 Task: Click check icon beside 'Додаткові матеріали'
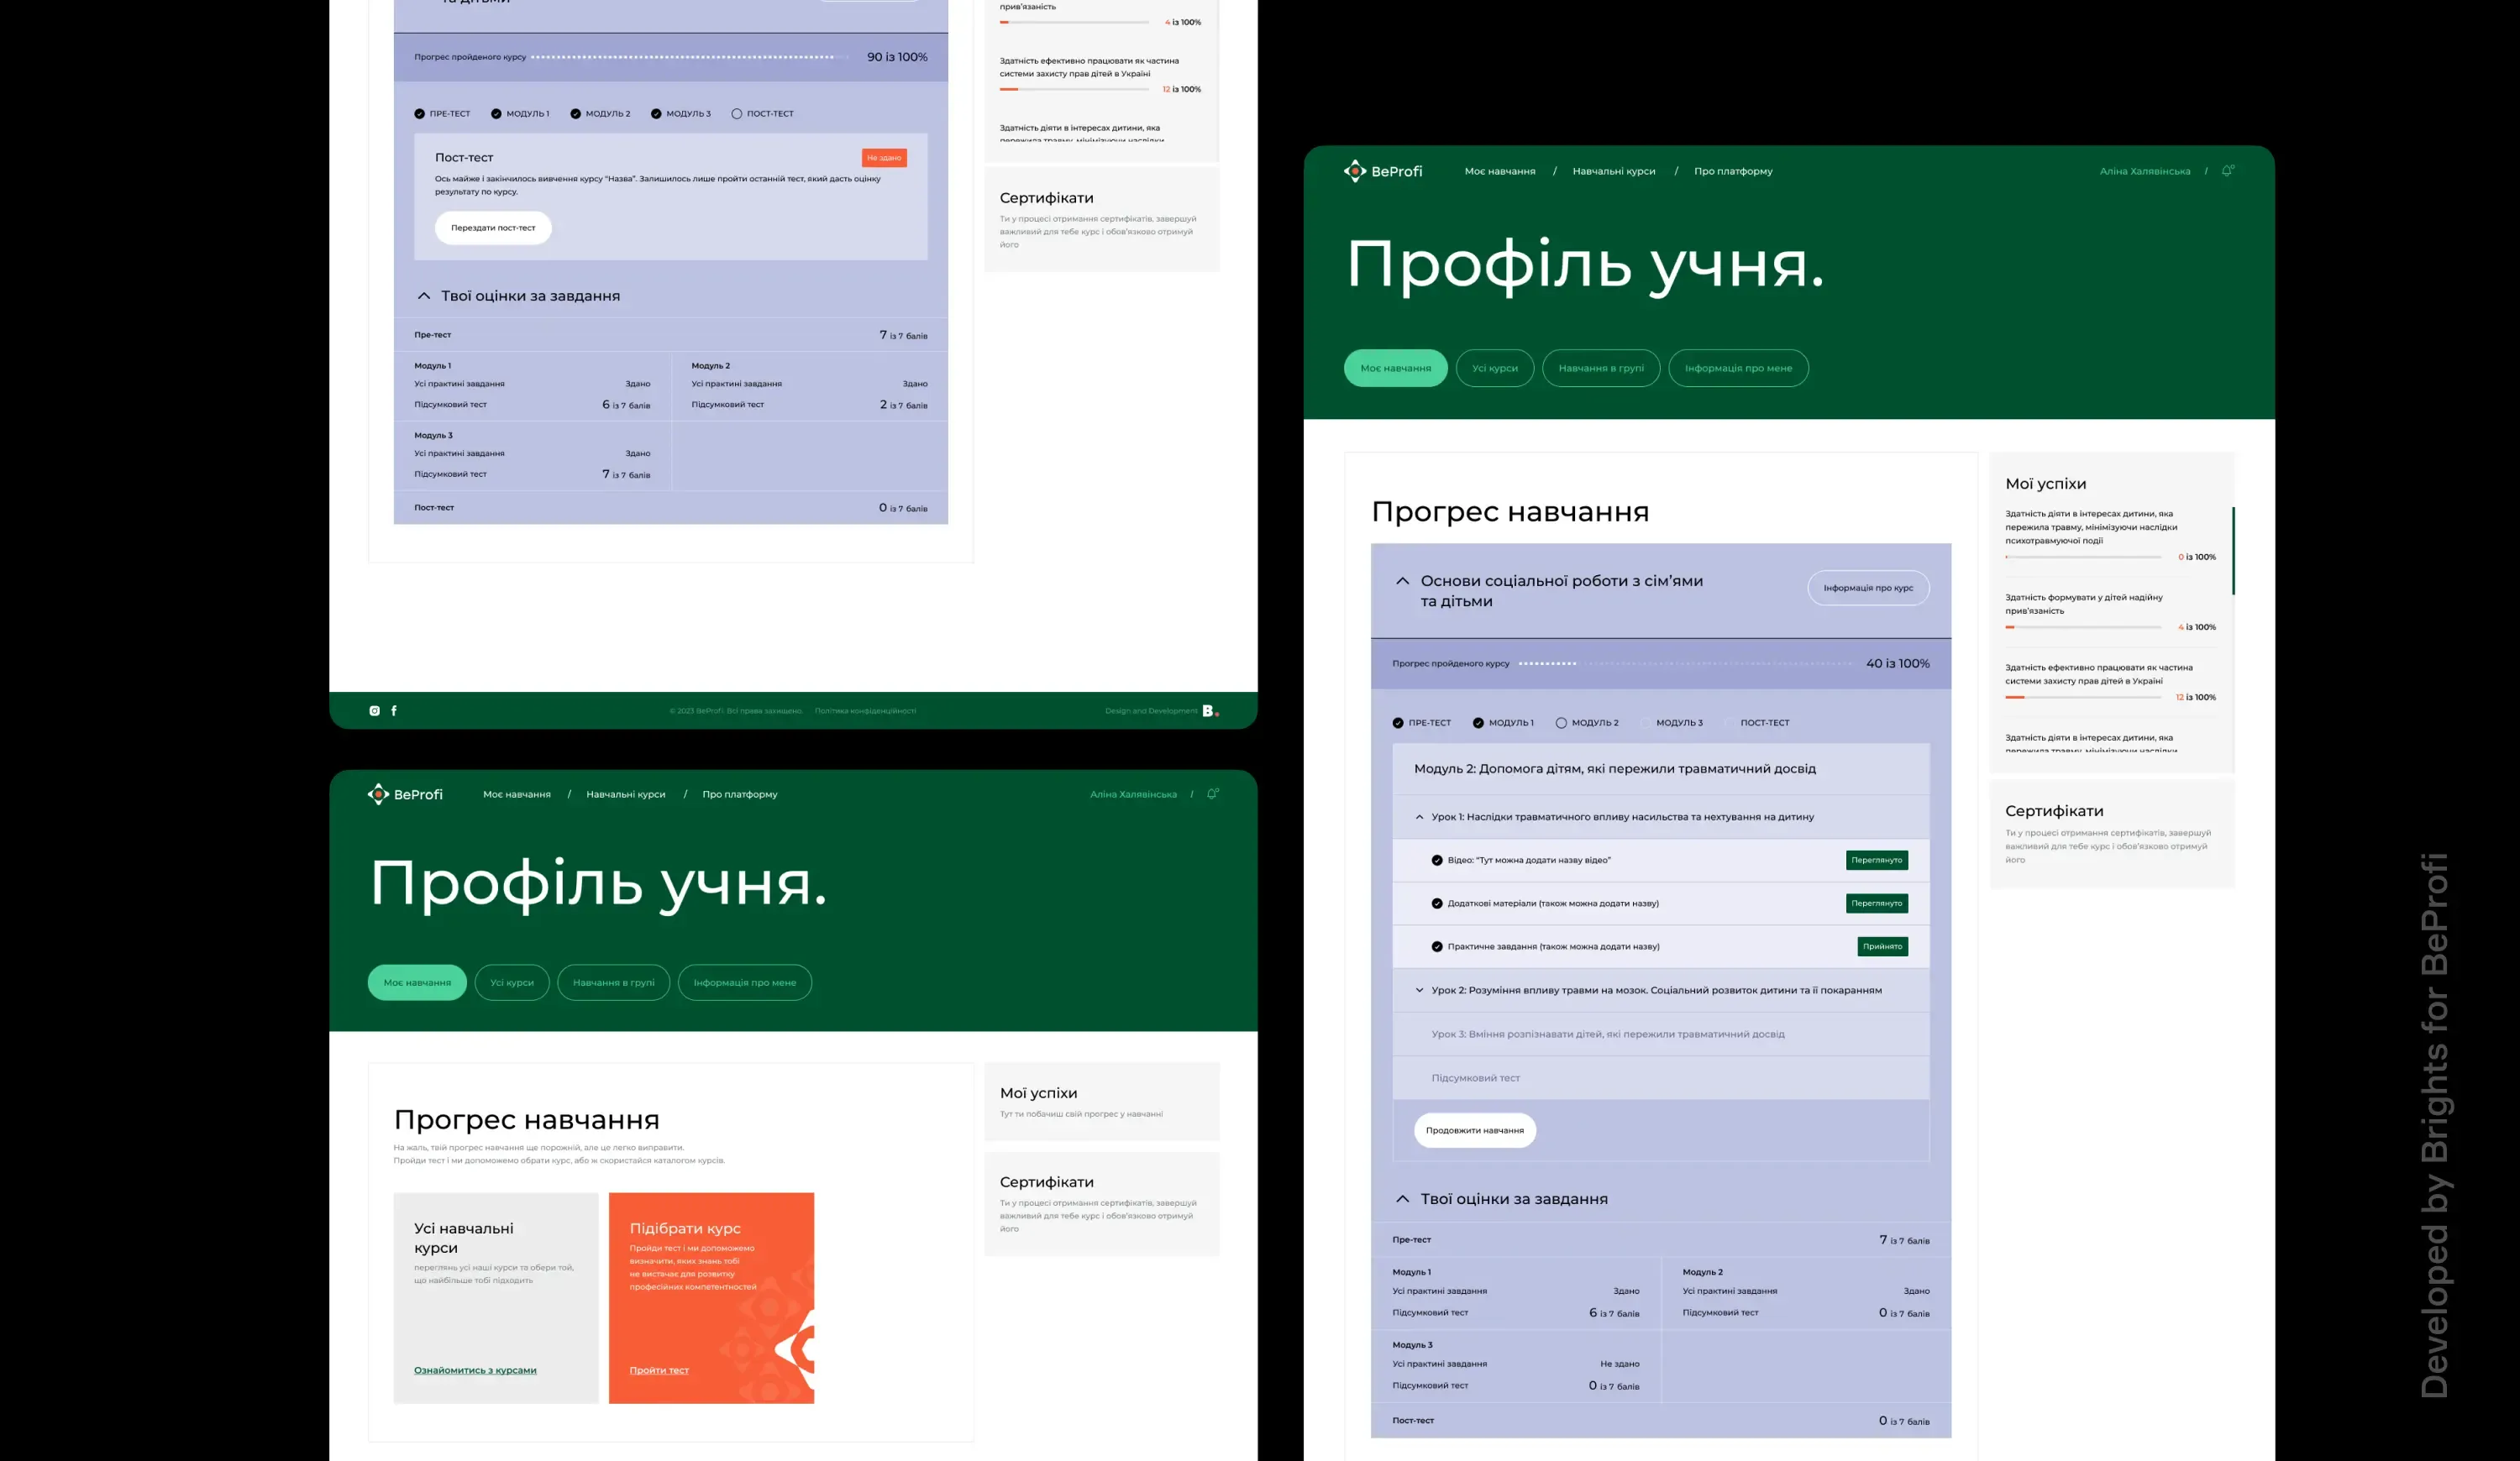(x=1437, y=903)
